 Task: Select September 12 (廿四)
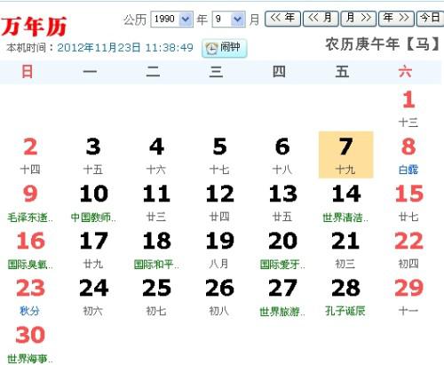point(219,202)
